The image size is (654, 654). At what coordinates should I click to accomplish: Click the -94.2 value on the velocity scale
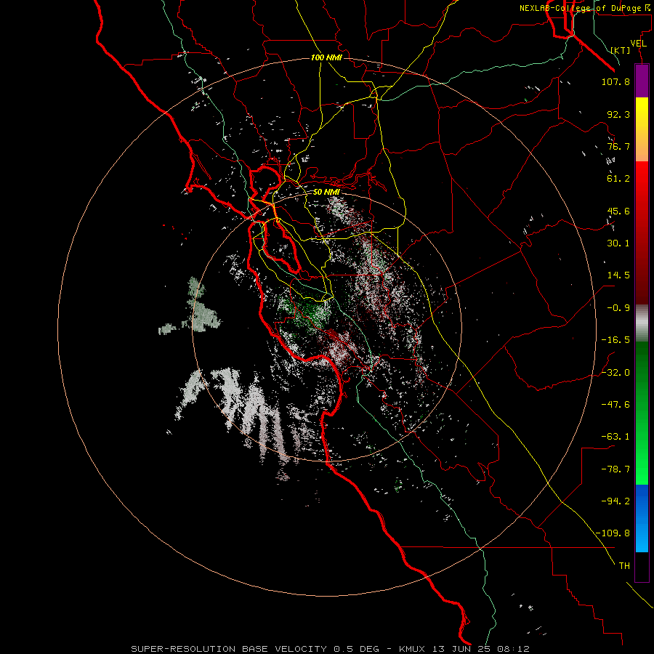click(x=615, y=501)
